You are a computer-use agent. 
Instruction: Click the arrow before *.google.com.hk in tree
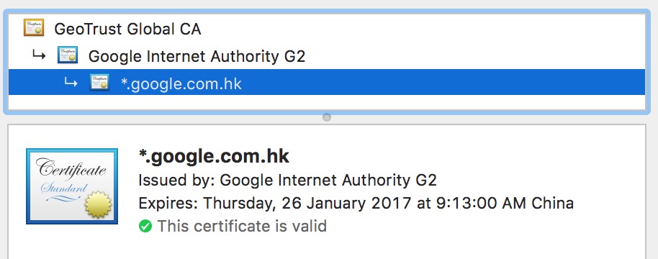point(71,83)
